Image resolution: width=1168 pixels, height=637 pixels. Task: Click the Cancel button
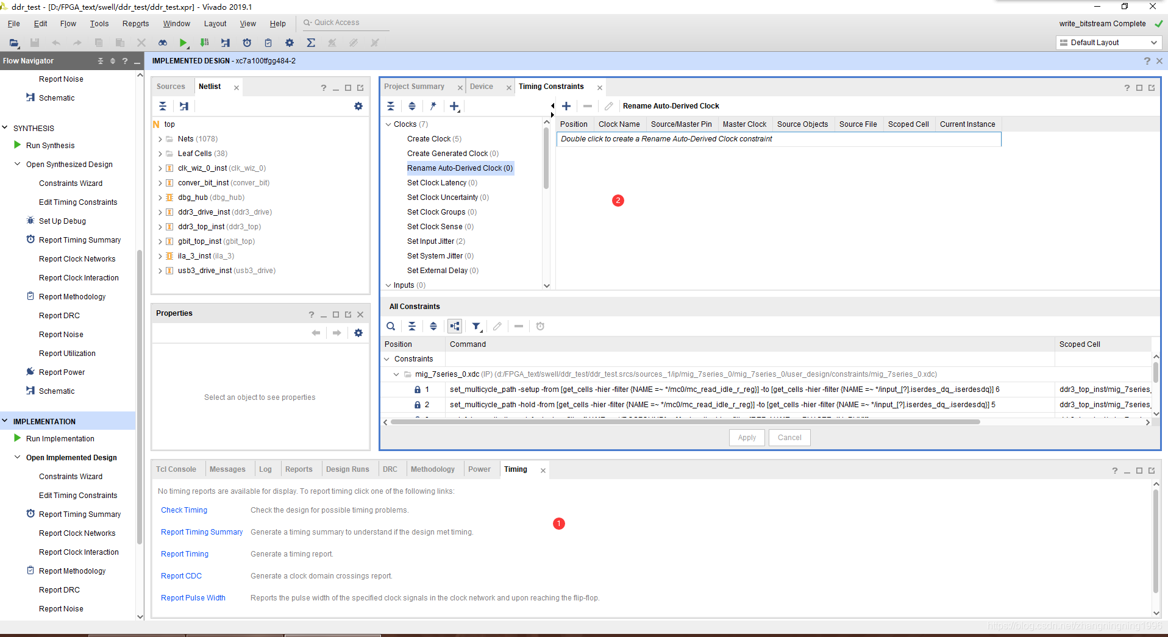pos(789,438)
